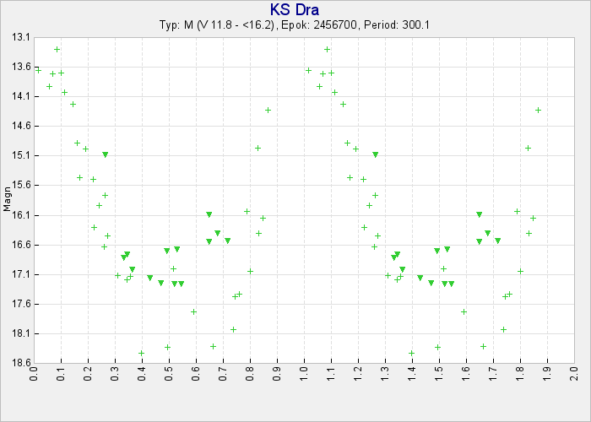Viewport: 591px width, 422px height.
Task: Pick the lowest plus marker at phase 0.4
Action: (x=141, y=353)
